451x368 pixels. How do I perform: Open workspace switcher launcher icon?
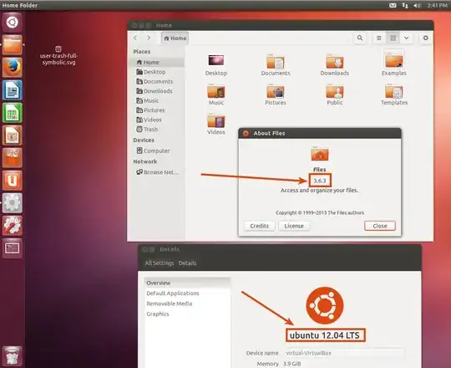pos(12,248)
